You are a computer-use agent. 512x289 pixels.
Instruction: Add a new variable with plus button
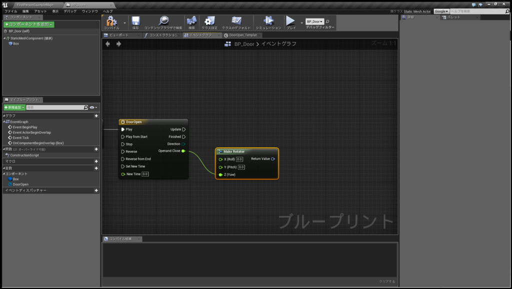tap(96, 168)
